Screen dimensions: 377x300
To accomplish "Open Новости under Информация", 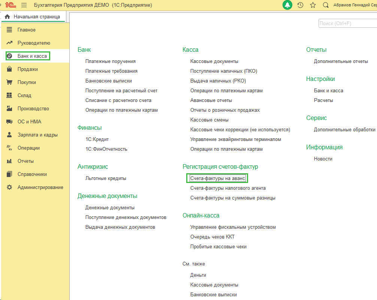I will [x=323, y=159].
